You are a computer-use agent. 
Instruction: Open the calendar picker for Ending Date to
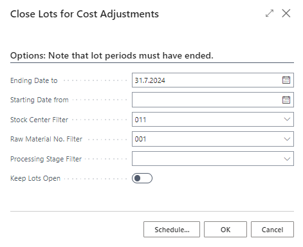click(x=286, y=80)
